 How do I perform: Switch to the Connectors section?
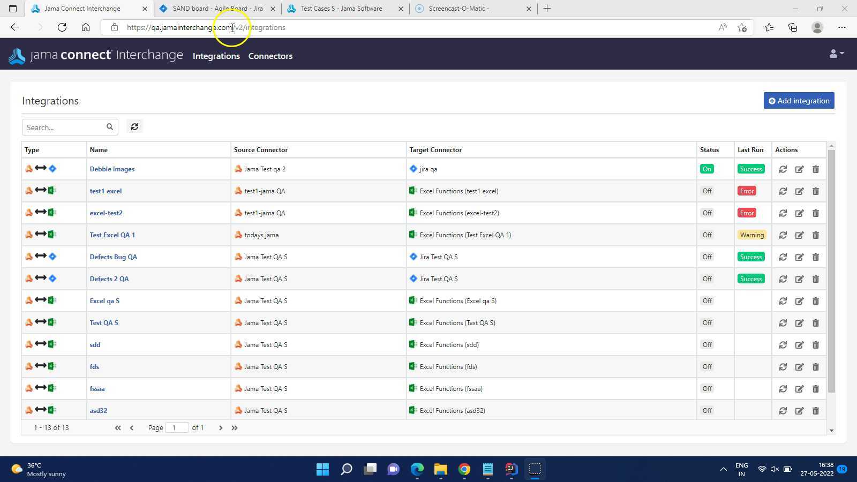[x=270, y=56]
